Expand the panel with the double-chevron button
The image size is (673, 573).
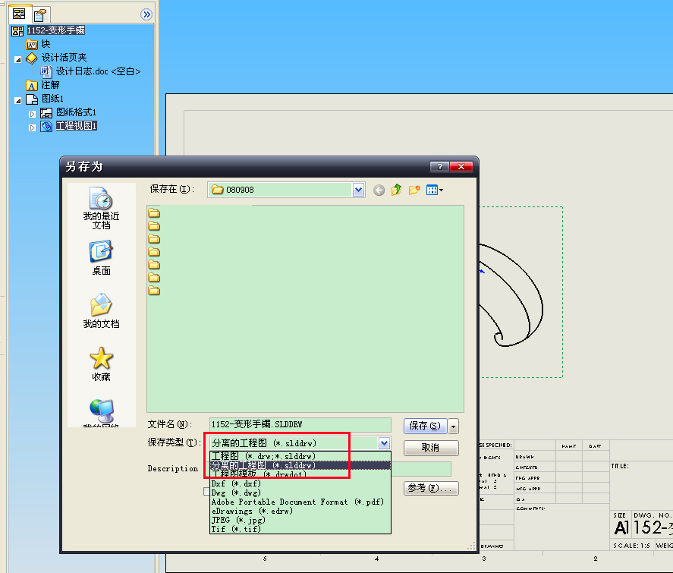(x=146, y=14)
